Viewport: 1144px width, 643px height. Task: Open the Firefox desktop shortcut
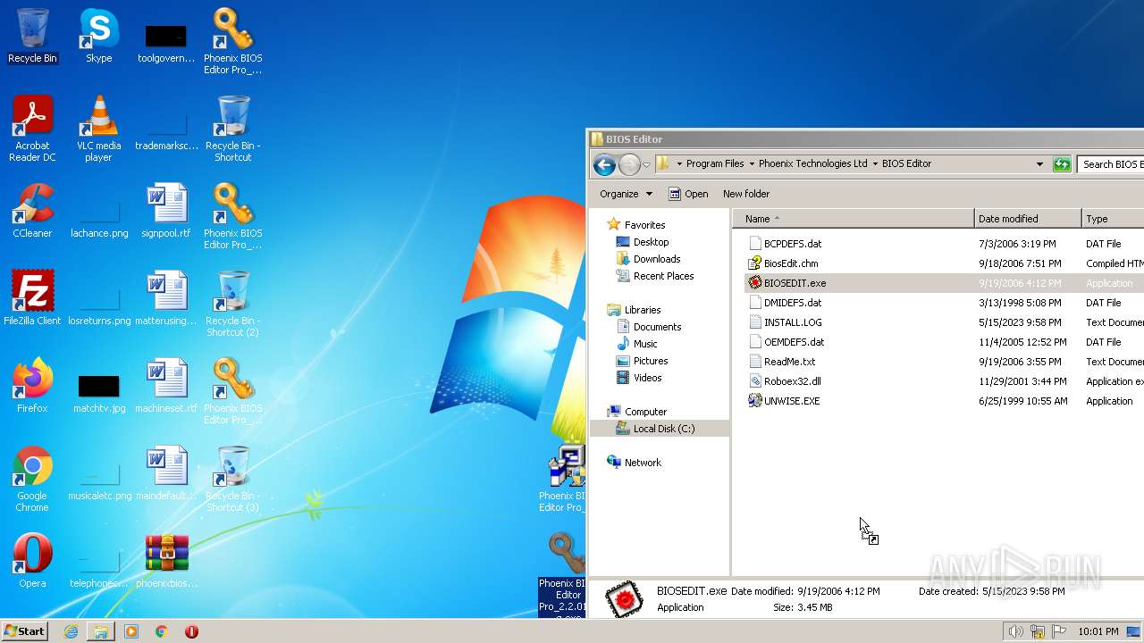32,386
